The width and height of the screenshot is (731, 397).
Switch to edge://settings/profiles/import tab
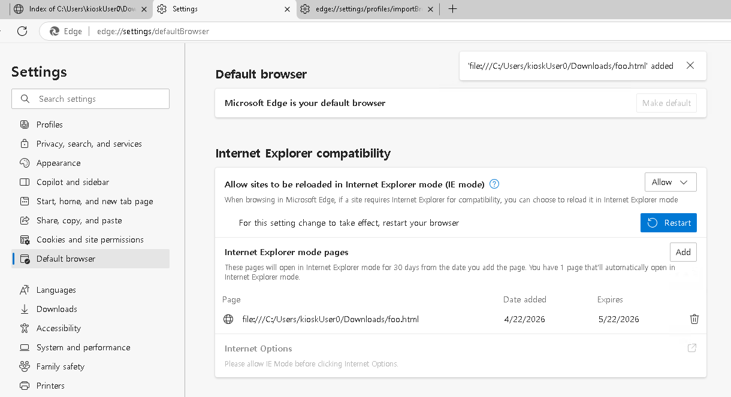click(367, 9)
